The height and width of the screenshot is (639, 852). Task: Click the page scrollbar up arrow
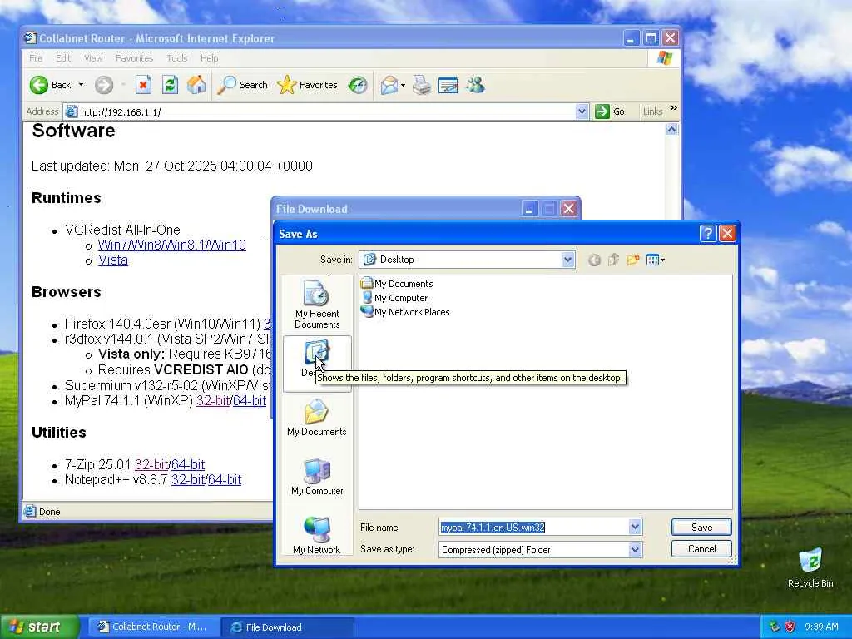click(x=671, y=130)
